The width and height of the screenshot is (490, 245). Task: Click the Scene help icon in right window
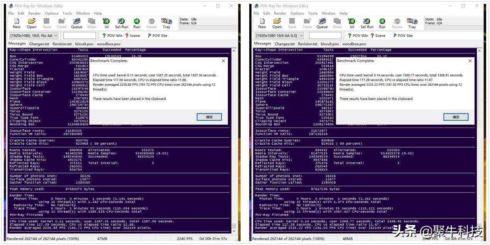pos(378,35)
